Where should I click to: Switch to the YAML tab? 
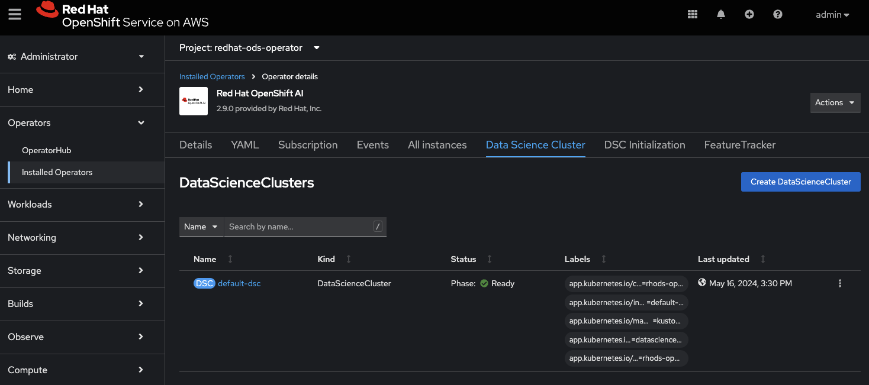[x=245, y=145]
